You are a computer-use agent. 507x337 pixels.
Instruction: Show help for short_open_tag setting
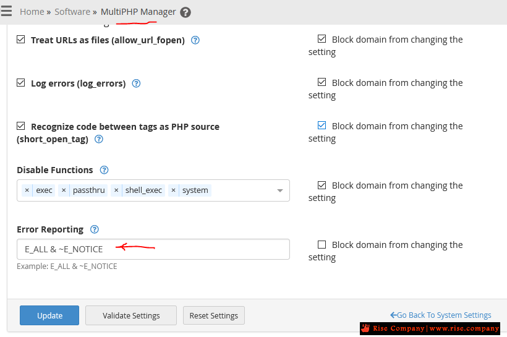click(99, 139)
